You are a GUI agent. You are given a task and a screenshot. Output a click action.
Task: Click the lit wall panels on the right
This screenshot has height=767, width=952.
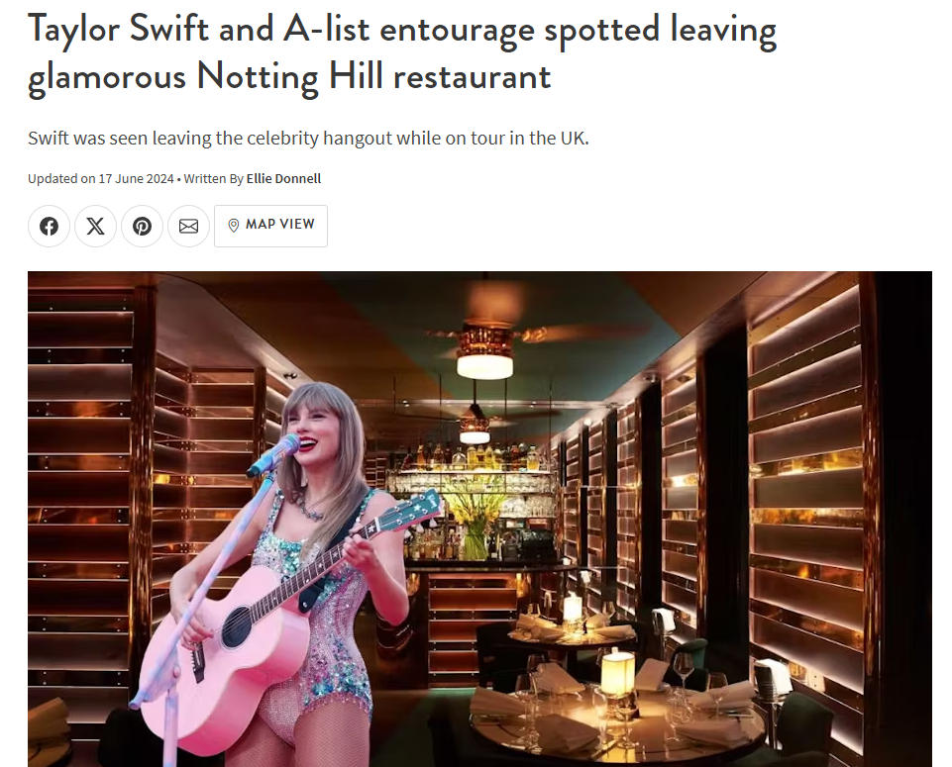(806, 485)
